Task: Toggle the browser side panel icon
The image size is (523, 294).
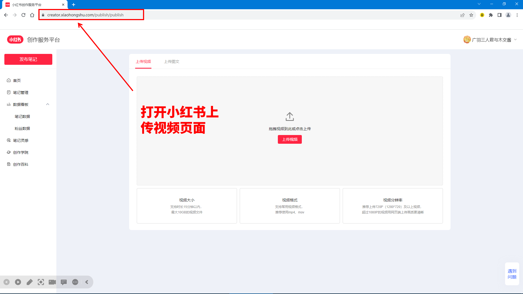Action: click(x=500, y=15)
